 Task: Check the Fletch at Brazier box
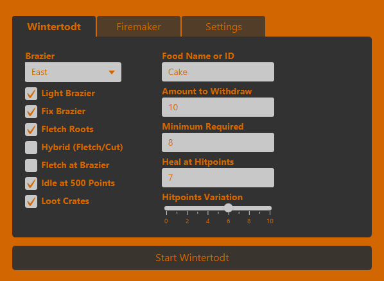point(31,166)
